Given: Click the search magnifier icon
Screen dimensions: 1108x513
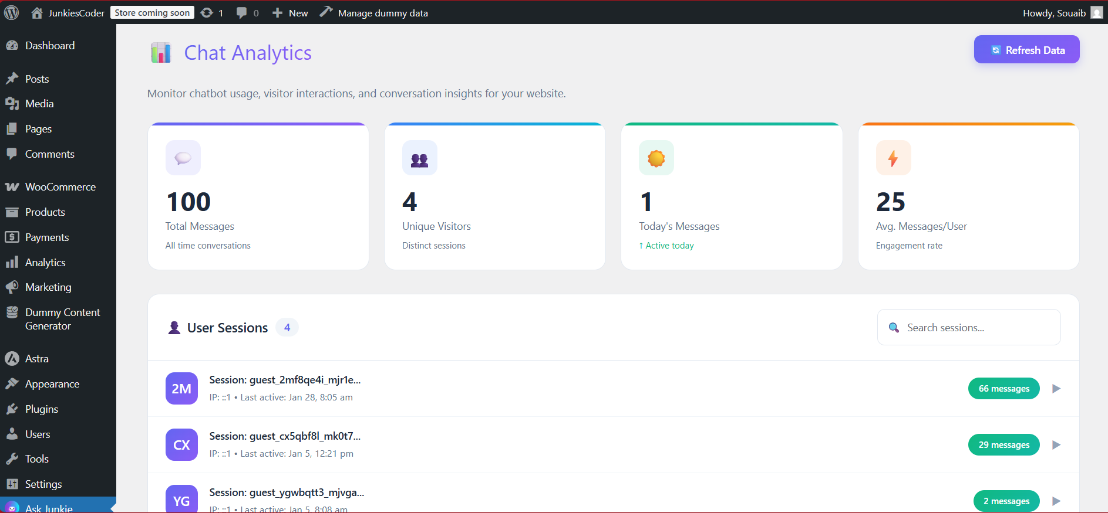Looking at the screenshot, I should point(894,328).
